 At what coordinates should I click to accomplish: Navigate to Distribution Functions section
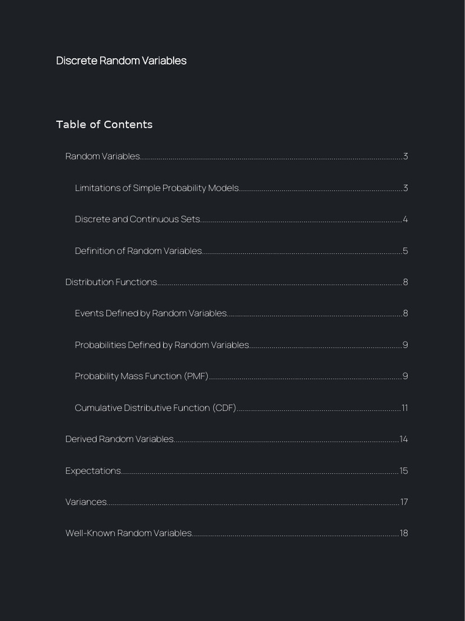coord(111,282)
